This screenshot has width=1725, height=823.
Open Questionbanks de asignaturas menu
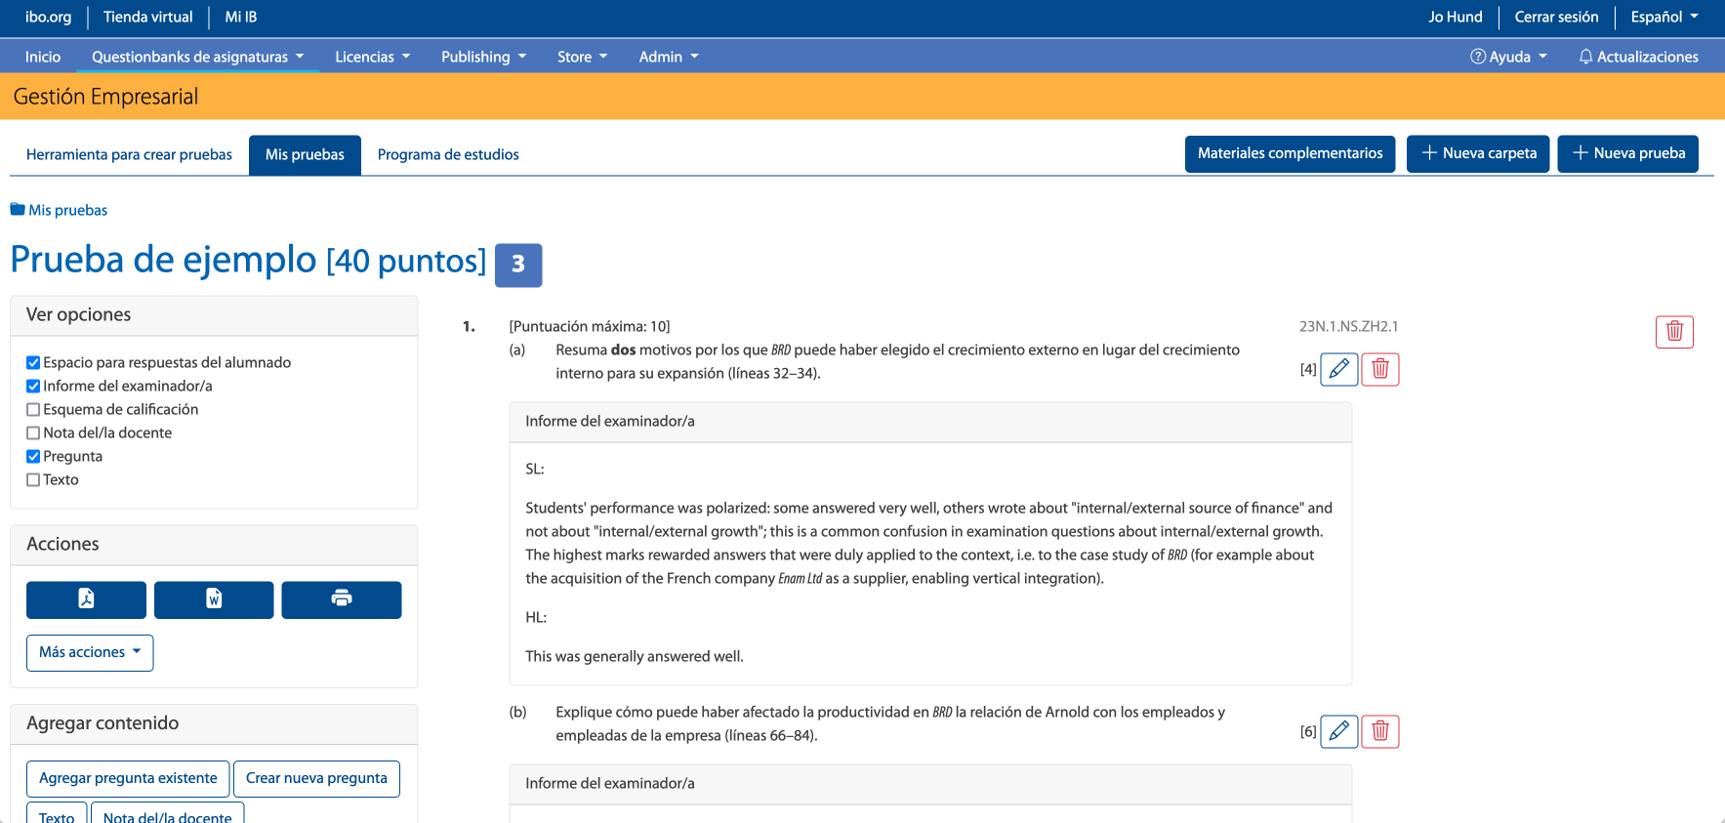pos(197,57)
